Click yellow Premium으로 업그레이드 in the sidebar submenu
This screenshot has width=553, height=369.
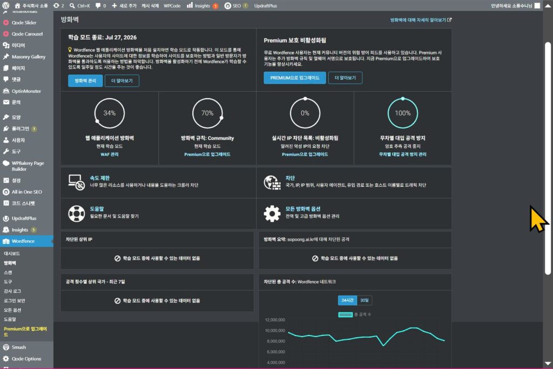click(x=25, y=331)
